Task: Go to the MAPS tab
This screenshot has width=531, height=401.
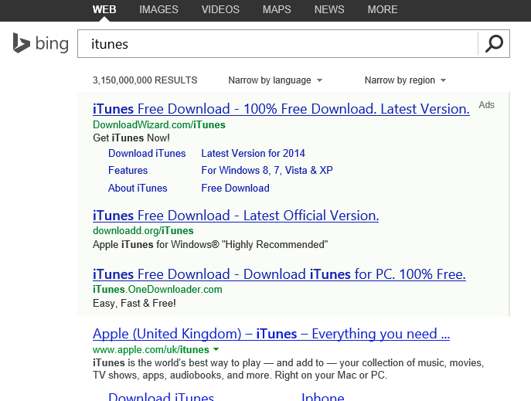Action: pyautogui.click(x=277, y=9)
